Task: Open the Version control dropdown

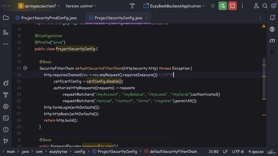Action: [81, 6]
